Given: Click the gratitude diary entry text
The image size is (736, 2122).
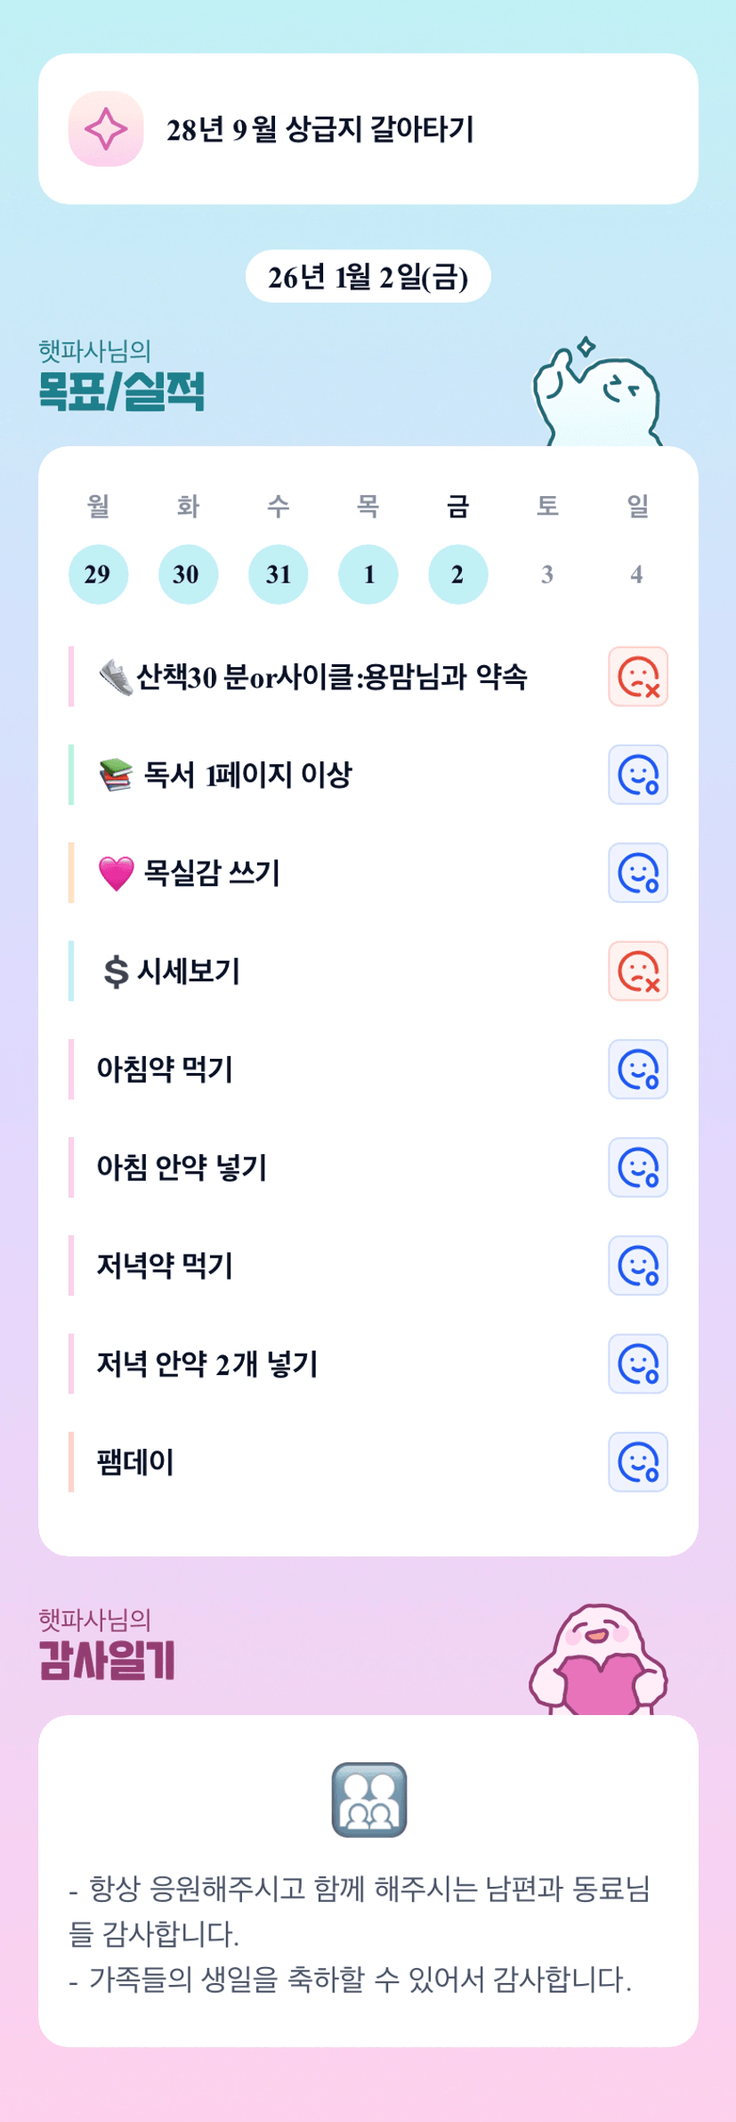Looking at the screenshot, I should tap(360, 1934).
